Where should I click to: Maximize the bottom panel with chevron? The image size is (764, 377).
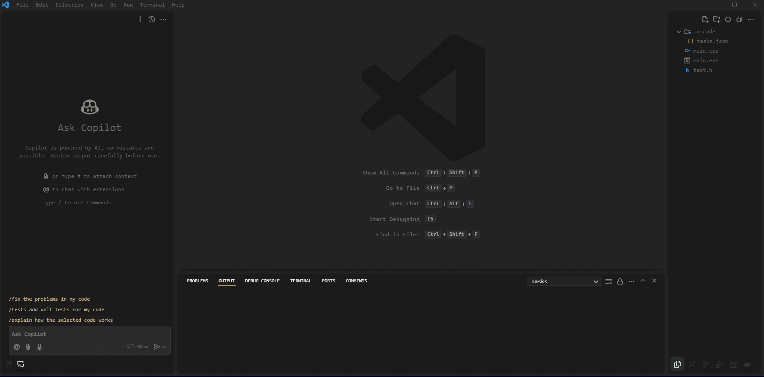coord(643,281)
